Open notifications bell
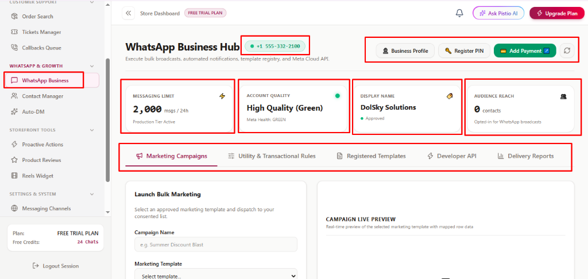The width and height of the screenshot is (588, 279). coord(459,13)
